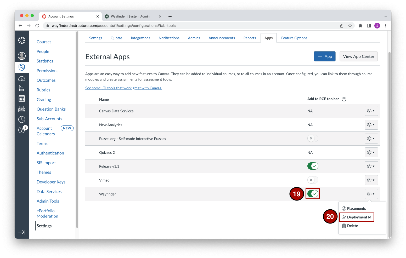Enable RCE toolbar for Vimeo
Viewport: 406px width, 258px height.
(x=313, y=180)
